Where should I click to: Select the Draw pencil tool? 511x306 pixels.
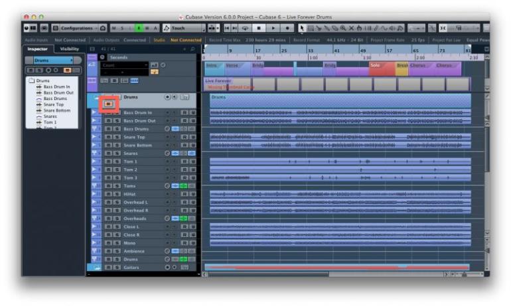coord(376,28)
